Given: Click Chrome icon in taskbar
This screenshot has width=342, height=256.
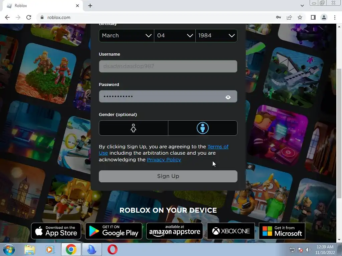Looking at the screenshot, I should (x=71, y=249).
